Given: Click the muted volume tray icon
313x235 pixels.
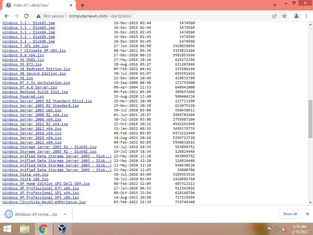Looking at the screenshot, I should coord(284,229).
